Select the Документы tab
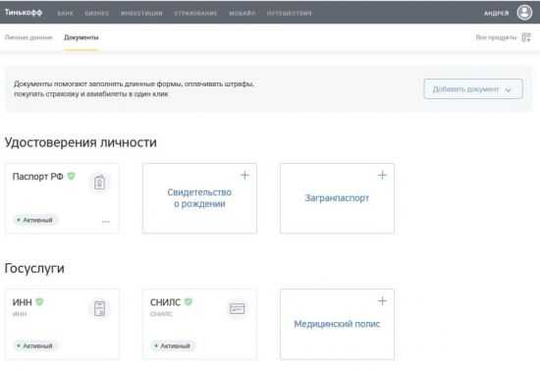 (x=81, y=37)
